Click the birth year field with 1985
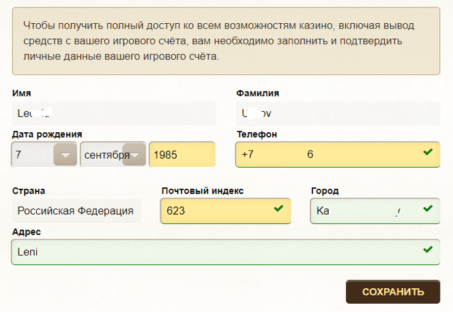The height and width of the screenshot is (312, 453). (x=181, y=155)
